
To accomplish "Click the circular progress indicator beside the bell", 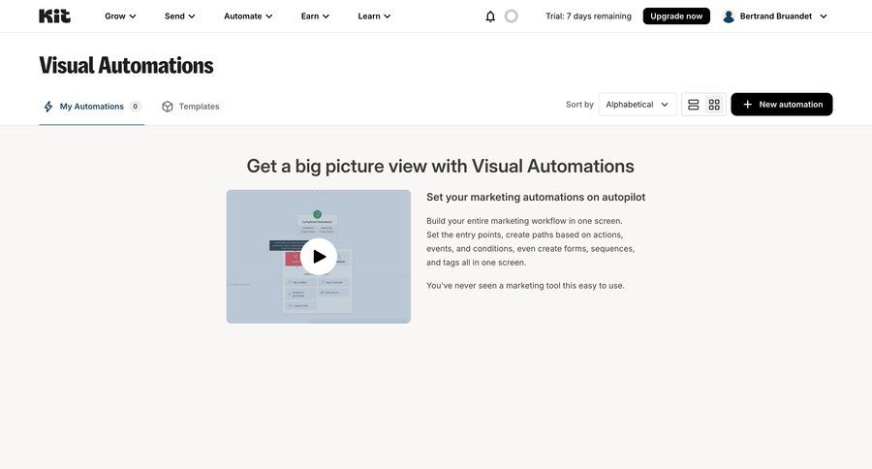I will pyautogui.click(x=511, y=16).
